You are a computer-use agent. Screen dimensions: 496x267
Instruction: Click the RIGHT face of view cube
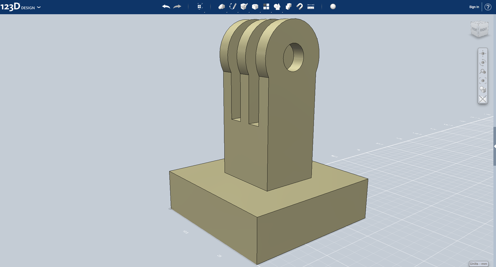coord(483,30)
